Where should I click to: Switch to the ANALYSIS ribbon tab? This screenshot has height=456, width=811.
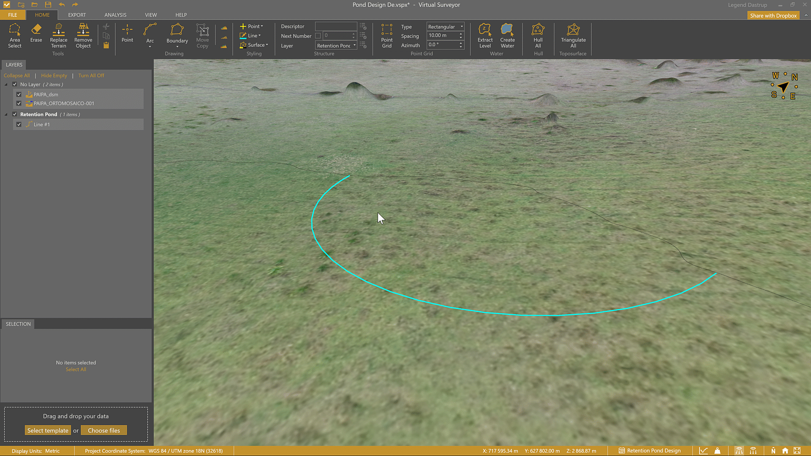pos(115,15)
